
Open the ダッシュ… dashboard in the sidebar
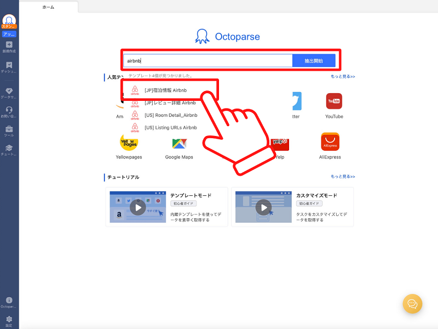tap(9, 67)
